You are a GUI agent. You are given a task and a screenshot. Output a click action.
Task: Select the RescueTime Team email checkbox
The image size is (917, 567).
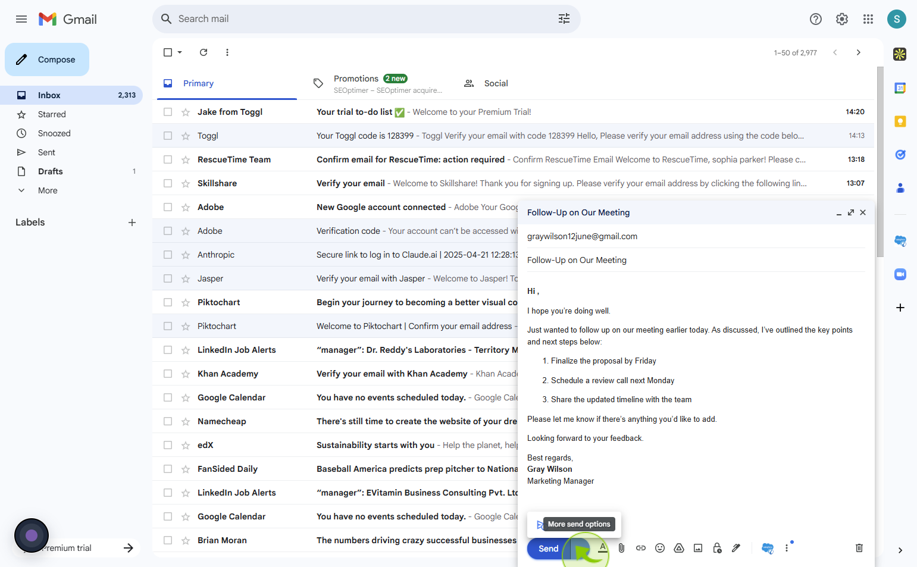pos(168,159)
